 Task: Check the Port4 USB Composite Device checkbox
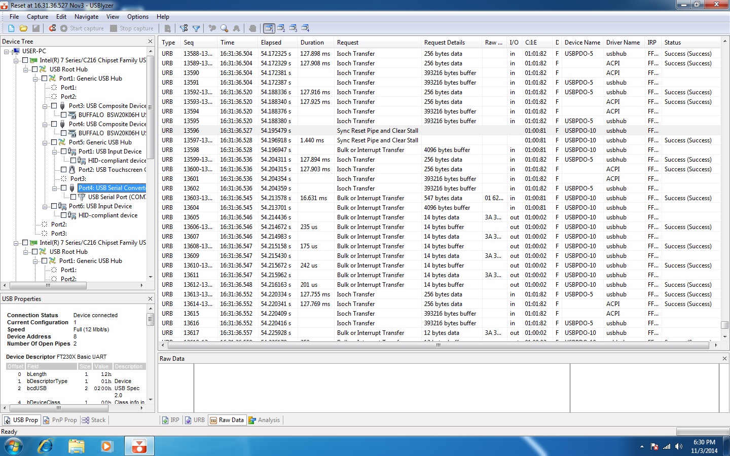pos(54,124)
